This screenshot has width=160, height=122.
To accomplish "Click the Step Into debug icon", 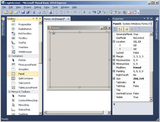I will (94, 12).
